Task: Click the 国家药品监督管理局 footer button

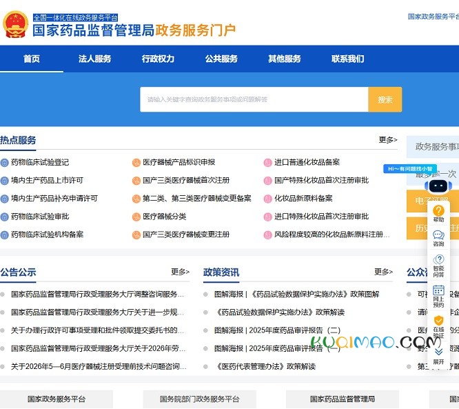Action: [x=343, y=399]
